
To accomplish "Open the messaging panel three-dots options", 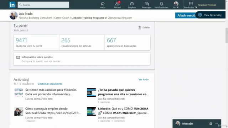I will click(217, 123).
